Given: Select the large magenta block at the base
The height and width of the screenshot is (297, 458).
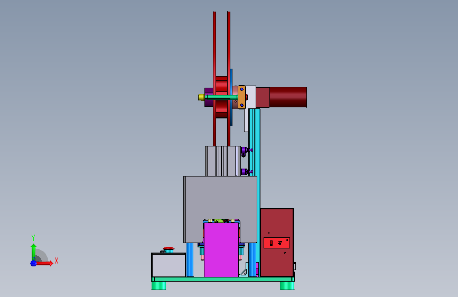Looking at the screenshot, I should coord(221,250).
